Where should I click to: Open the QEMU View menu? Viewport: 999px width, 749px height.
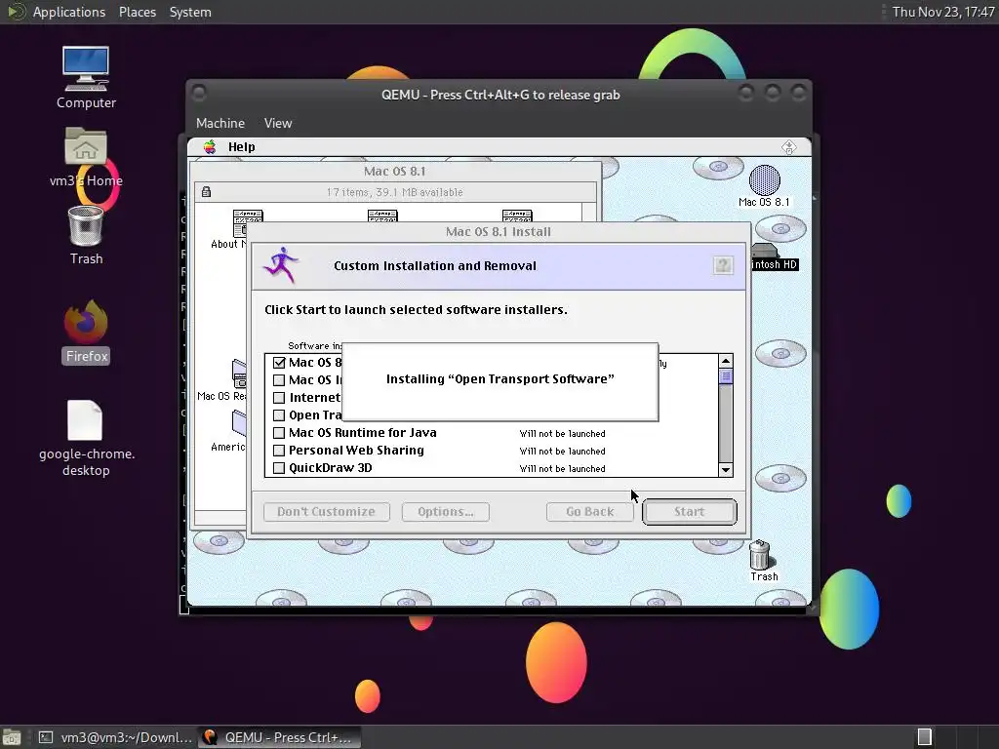pyautogui.click(x=278, y=123)
